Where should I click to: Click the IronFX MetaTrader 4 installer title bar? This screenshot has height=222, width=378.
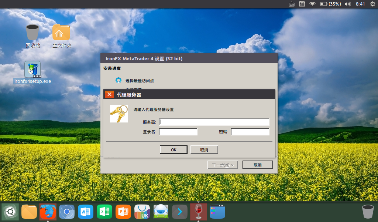click(189, 58)
